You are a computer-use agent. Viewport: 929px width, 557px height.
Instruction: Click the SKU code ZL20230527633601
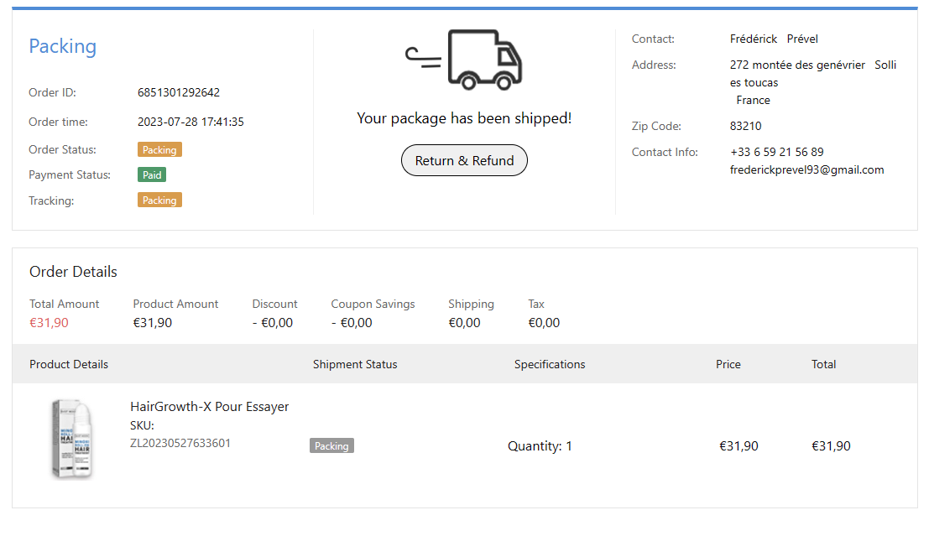pyautogui.click(x=180, y=443)
